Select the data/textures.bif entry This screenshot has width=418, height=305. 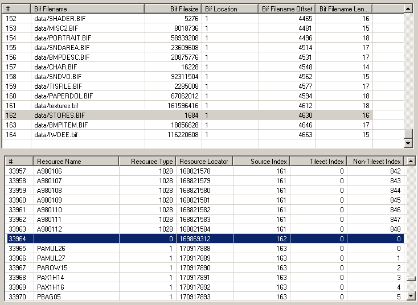pos(188,106)
